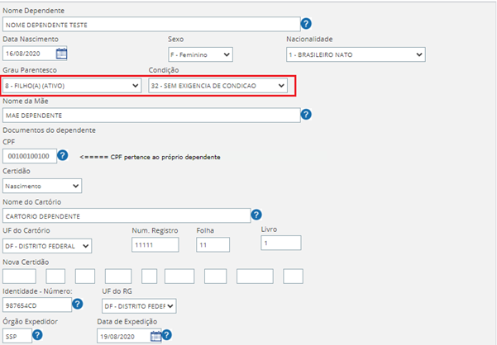Open the Sexo dropdown

coord(200,54)
